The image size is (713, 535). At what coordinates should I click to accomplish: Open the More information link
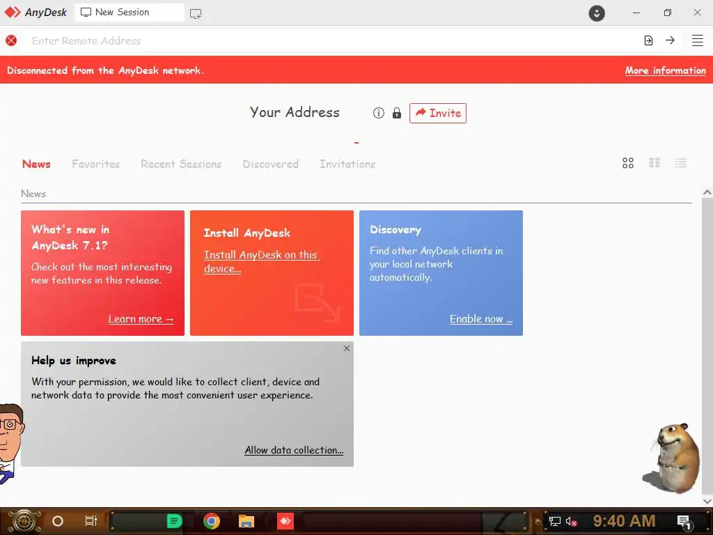pyautogui.click(x=665, y=70)
